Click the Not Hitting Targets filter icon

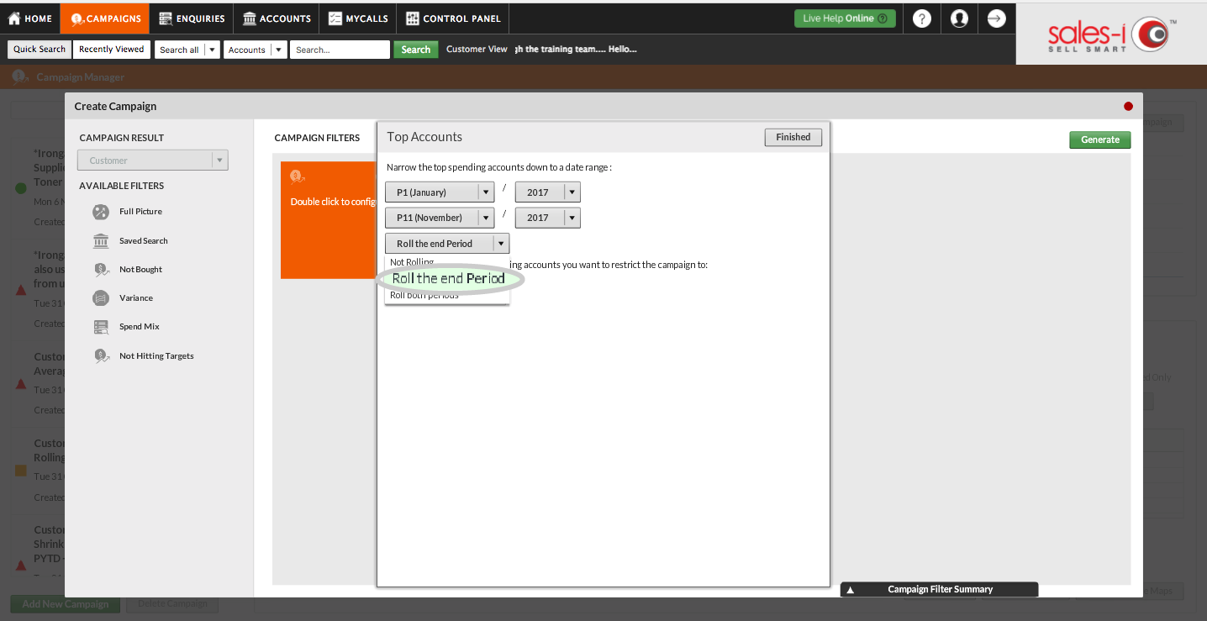tap(101, 356)
